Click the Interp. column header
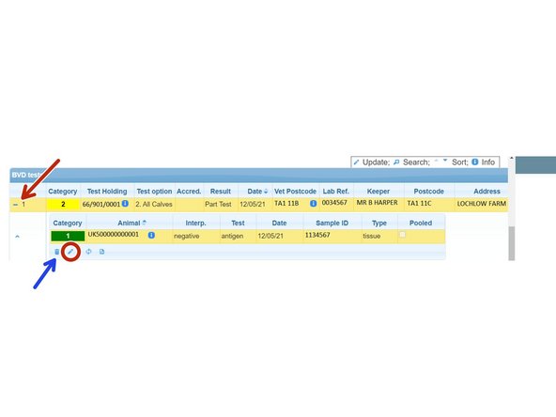 [195, 223]
